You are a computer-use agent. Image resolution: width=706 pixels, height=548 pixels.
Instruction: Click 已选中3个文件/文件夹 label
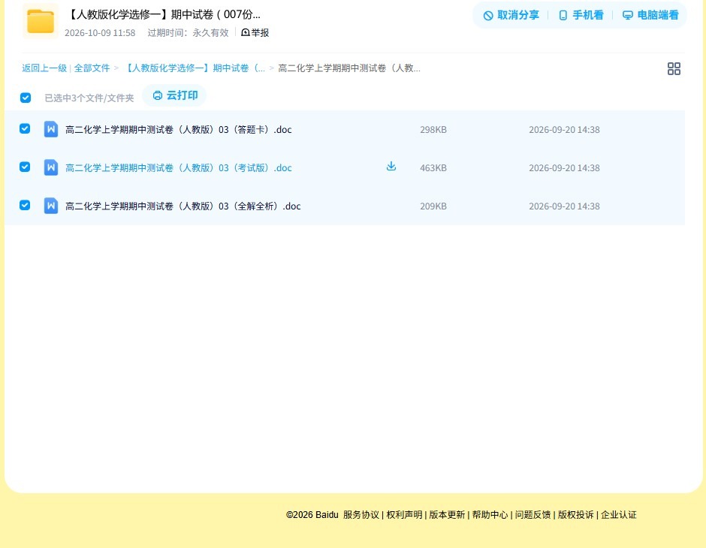point(89,98)
